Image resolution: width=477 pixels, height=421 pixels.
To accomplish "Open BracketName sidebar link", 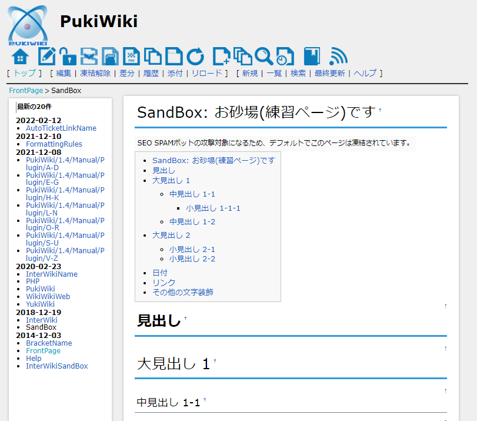I will point(49,343).
